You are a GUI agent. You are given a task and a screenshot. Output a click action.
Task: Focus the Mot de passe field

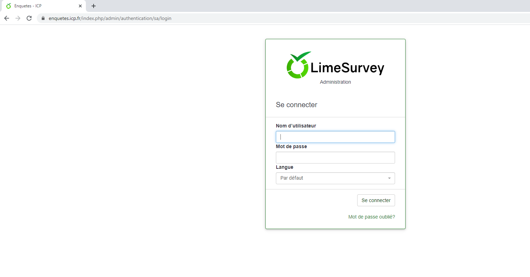coord(335,158)
